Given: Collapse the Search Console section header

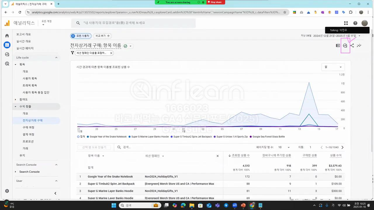Looking at the screenshot, I should (x=56, y=165).
